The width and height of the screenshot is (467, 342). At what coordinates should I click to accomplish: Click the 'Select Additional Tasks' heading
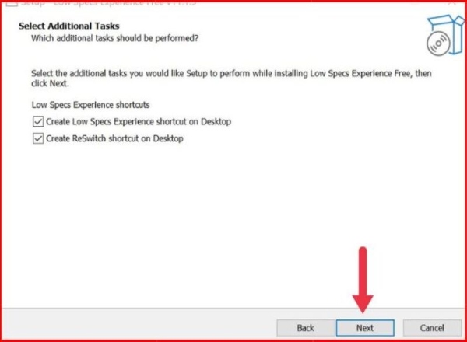(69, 26)
